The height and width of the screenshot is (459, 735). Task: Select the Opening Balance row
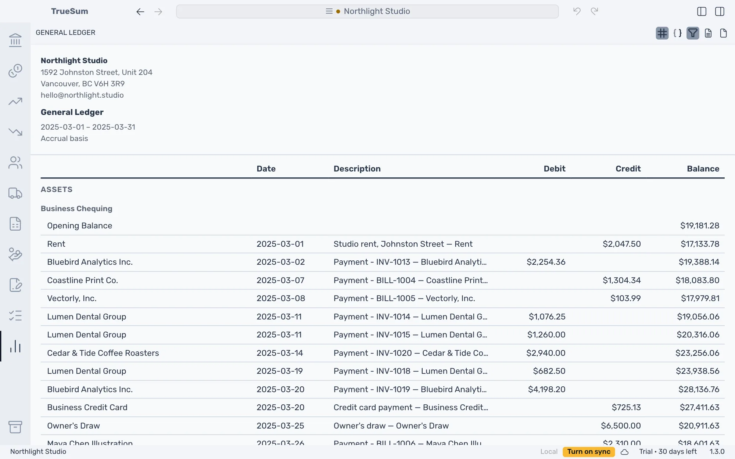pos(383,226)
